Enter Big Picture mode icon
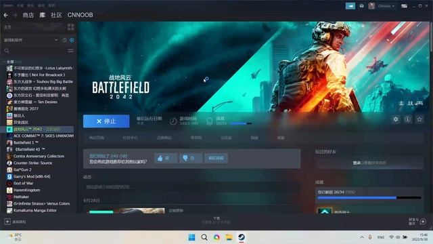This screenshot has height=244, width=433. [405, 6]
